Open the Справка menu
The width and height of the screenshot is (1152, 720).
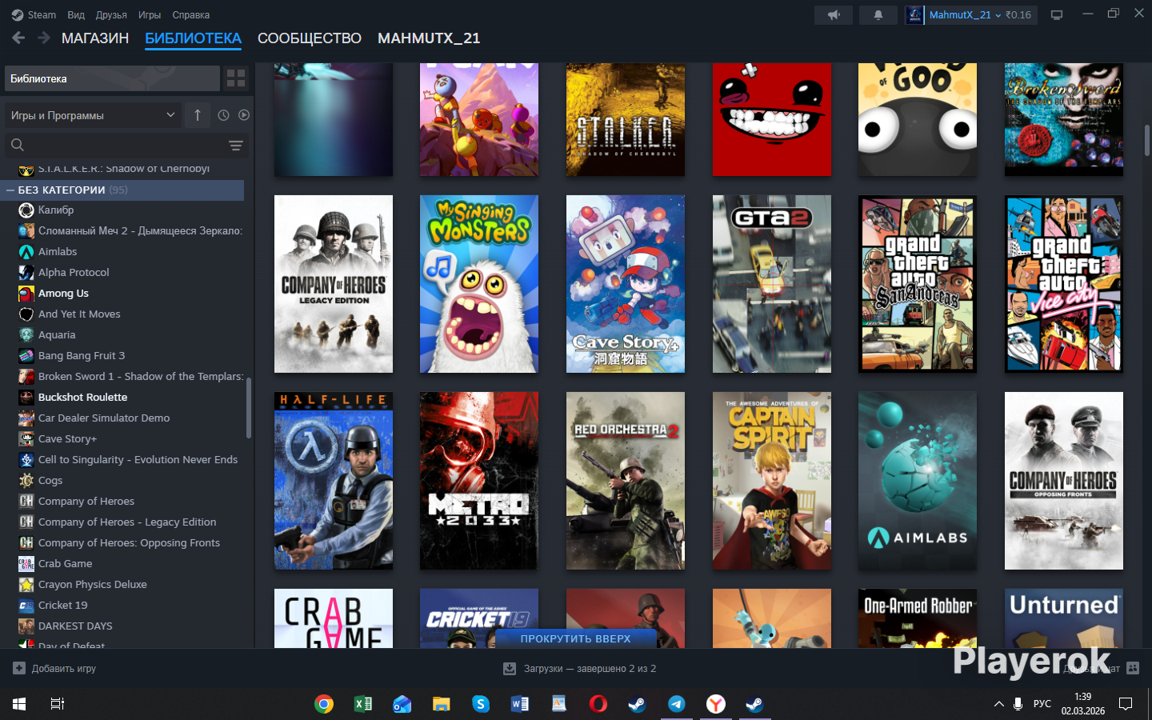click(191, 15)
